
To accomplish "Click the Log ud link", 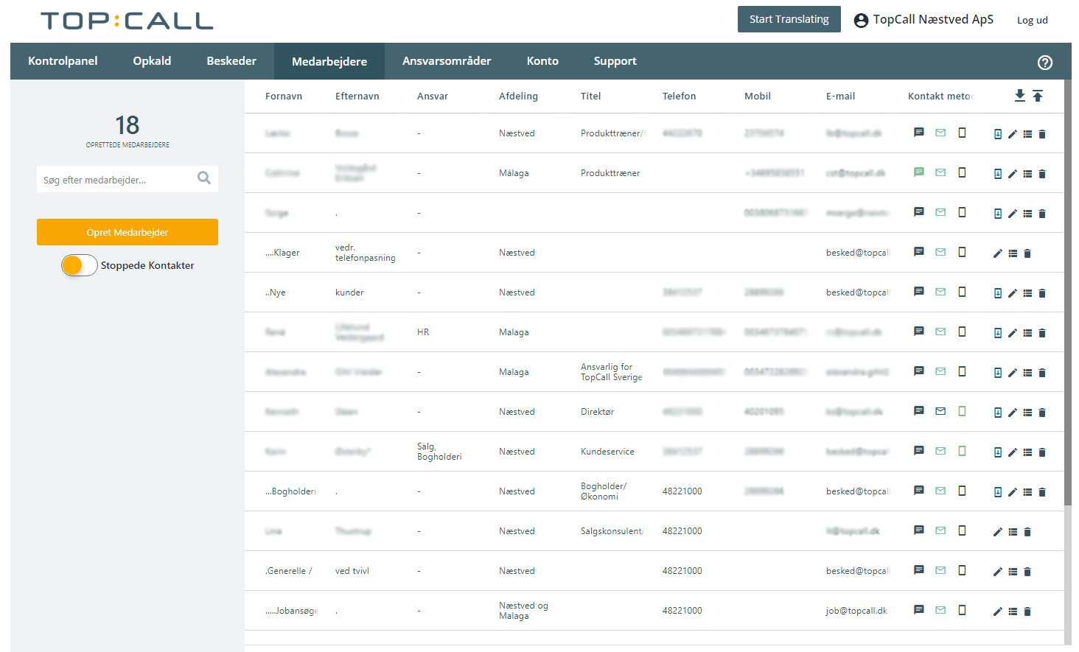I will click(x=1033, y=21).
